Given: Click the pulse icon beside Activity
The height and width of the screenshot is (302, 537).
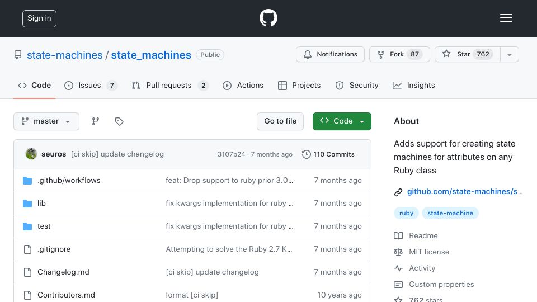Looking at the screenshot, I should pyautogui.click(x=398, y=268).
